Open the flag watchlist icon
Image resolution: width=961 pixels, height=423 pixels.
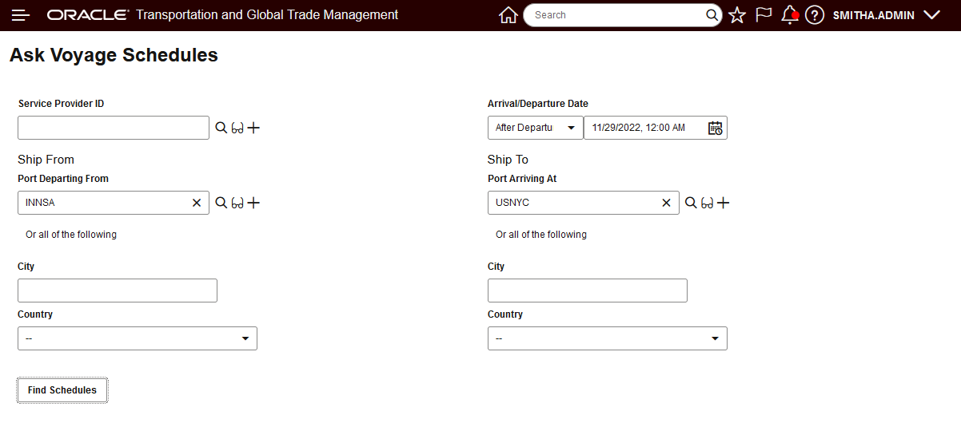click(764, 14)
